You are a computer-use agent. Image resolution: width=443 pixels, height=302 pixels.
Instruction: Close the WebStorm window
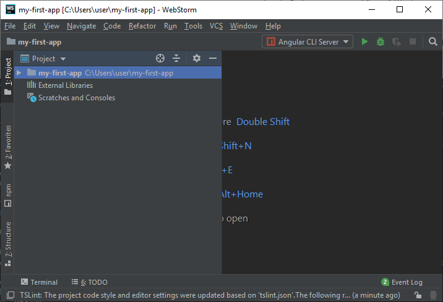pyautogui.click(x=428, y=10)
